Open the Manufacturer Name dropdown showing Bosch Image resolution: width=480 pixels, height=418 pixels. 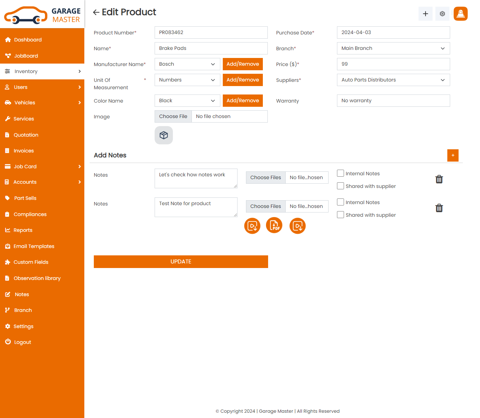point(187,64)
